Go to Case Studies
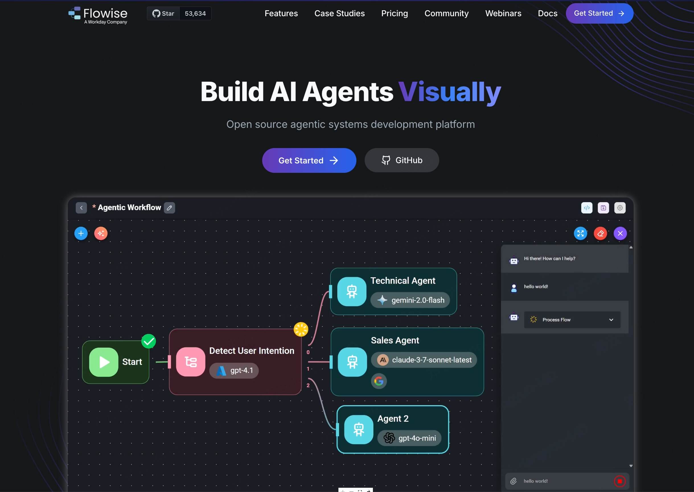The height and width of the screenshot is (492, 694). [340, 13]
